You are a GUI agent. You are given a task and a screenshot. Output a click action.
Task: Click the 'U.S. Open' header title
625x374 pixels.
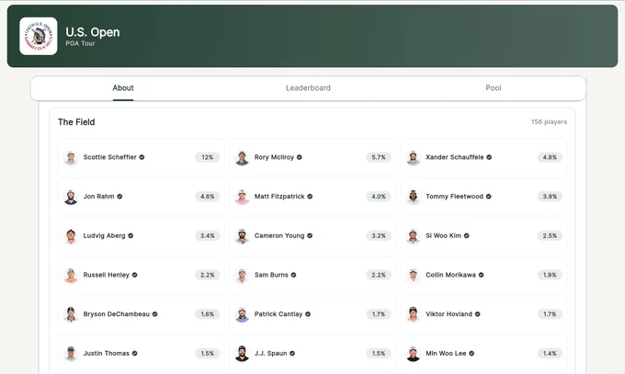tap(93, 32)
